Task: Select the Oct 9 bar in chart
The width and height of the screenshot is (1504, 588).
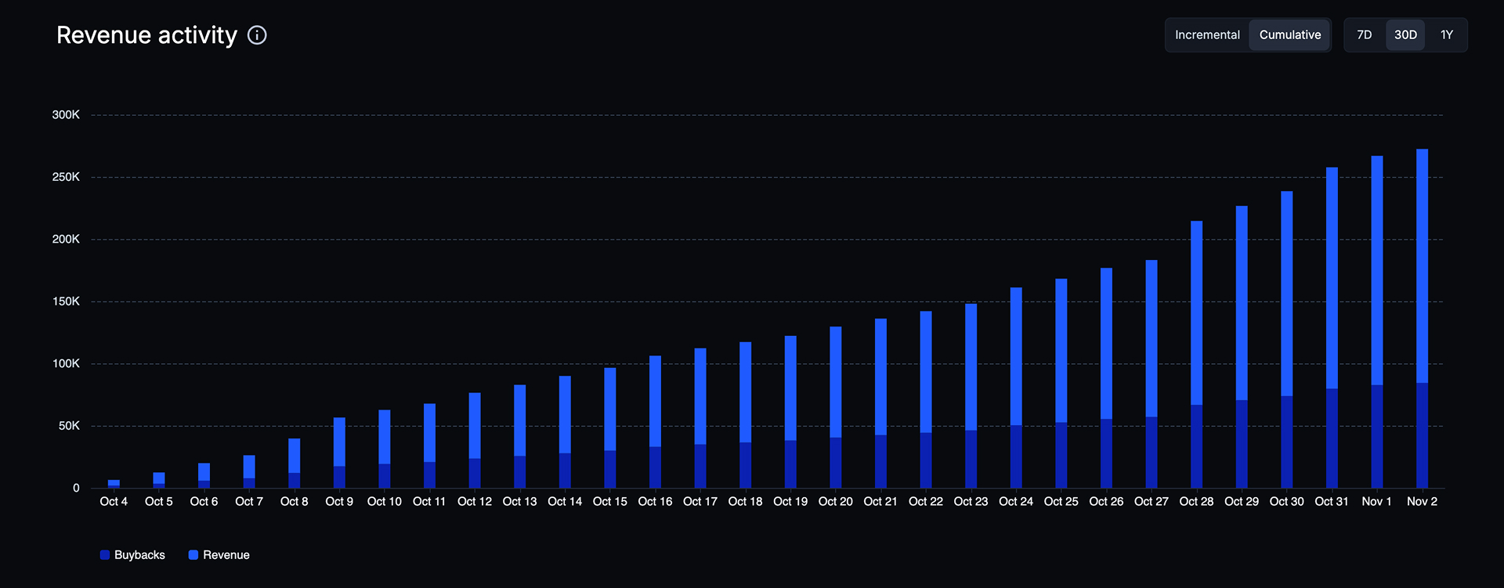Action: click(x=339, y=442)
